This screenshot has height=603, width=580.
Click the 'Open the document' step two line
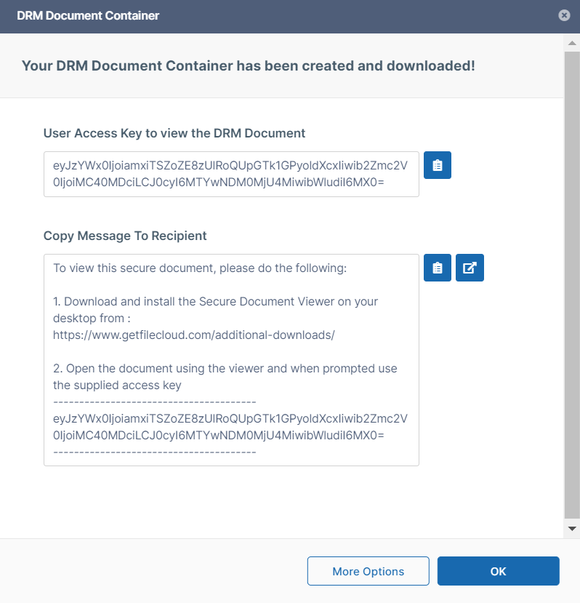pyautogui.click(x=225, y=368)
